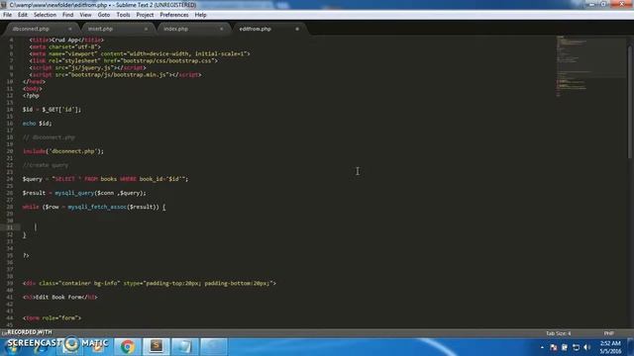Image resolution: width=634 pixels, height=356 pixels.
Task: Close the index.php tab
Action: (x=222, y=29)
